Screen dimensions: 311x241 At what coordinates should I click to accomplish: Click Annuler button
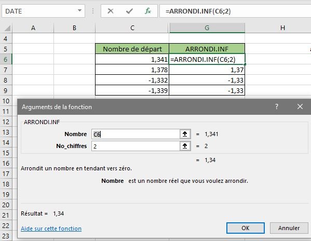(x=289, y=228)
